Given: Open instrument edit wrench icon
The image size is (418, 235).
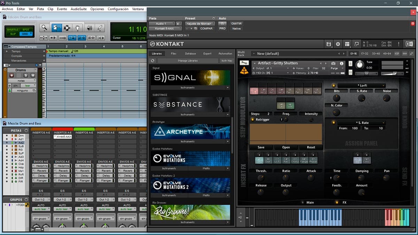Looking at the screenshot, I should 244,63.
